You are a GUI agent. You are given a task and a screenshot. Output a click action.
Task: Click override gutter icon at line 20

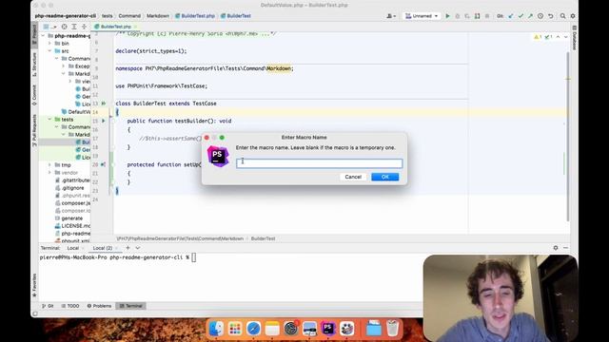click(x=104, y=164)
